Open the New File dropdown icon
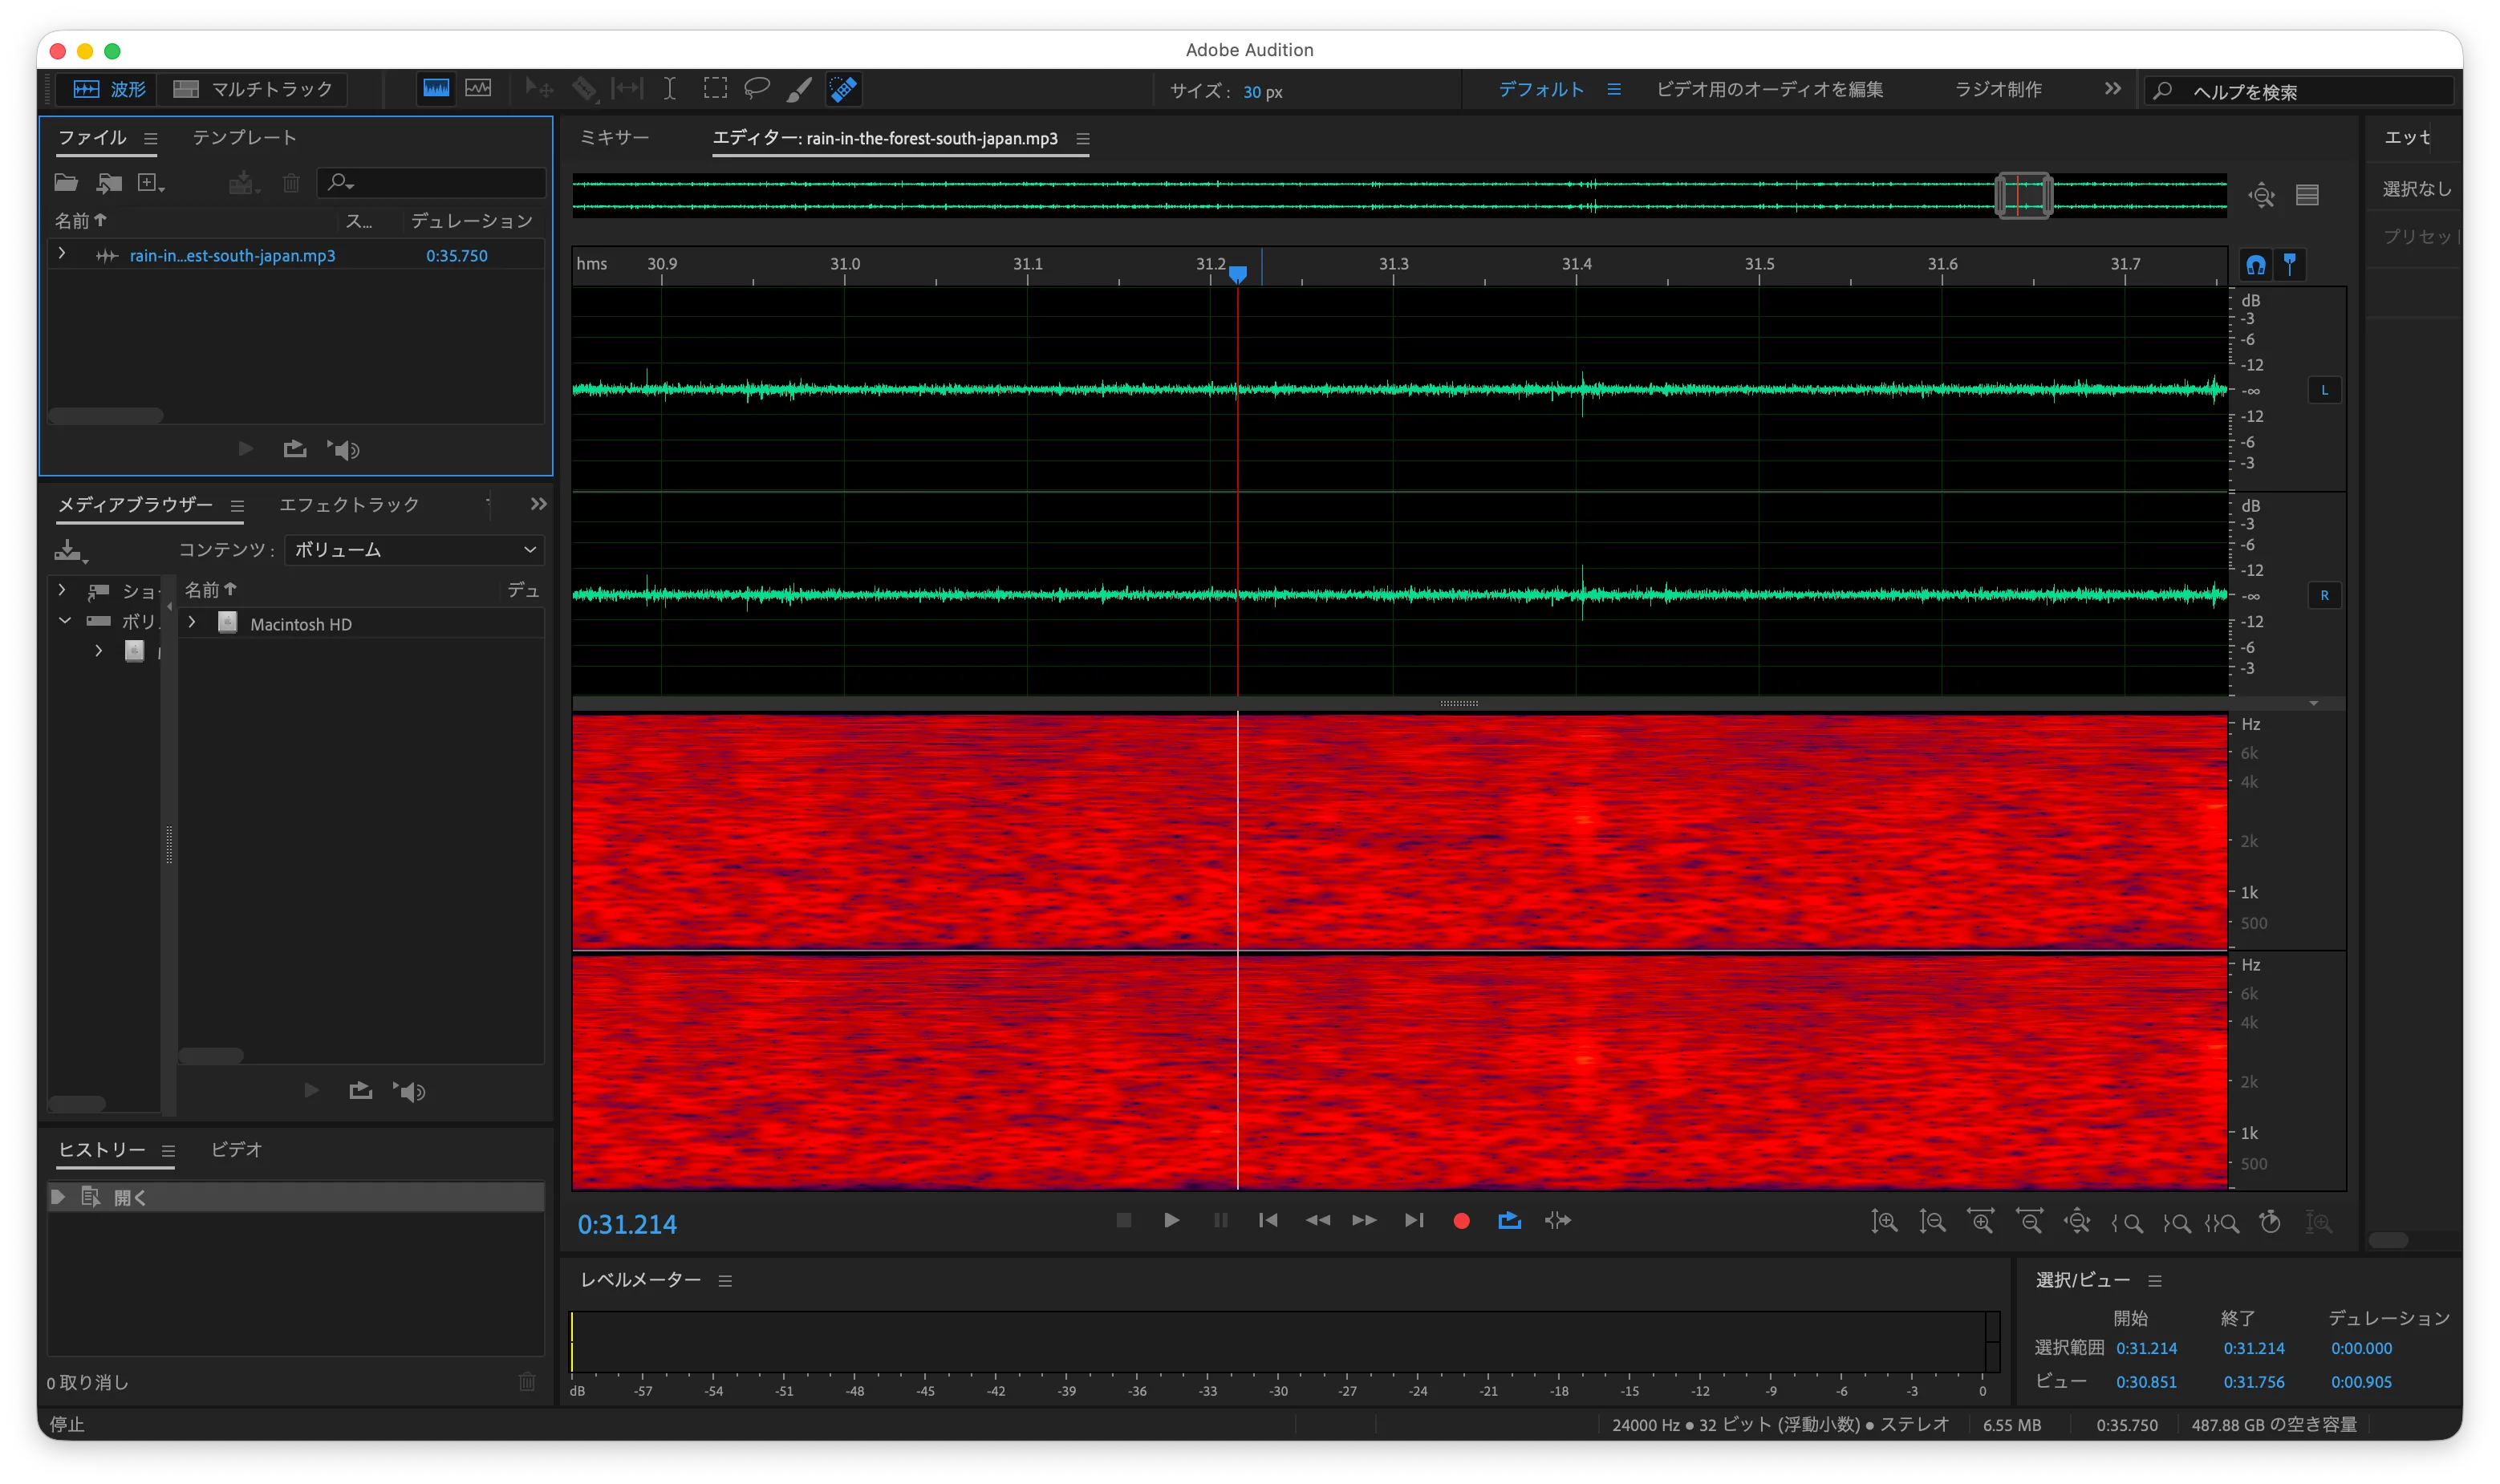The width and height of the screenshot is (2500, 1484). 151,182
